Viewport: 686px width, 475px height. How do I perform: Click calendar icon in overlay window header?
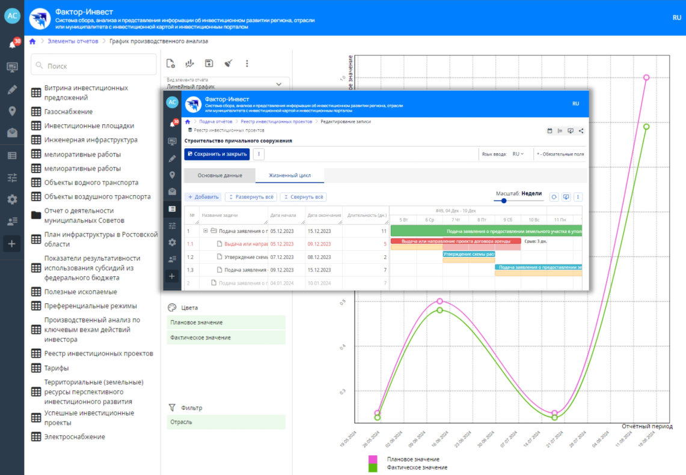point(550,131)
